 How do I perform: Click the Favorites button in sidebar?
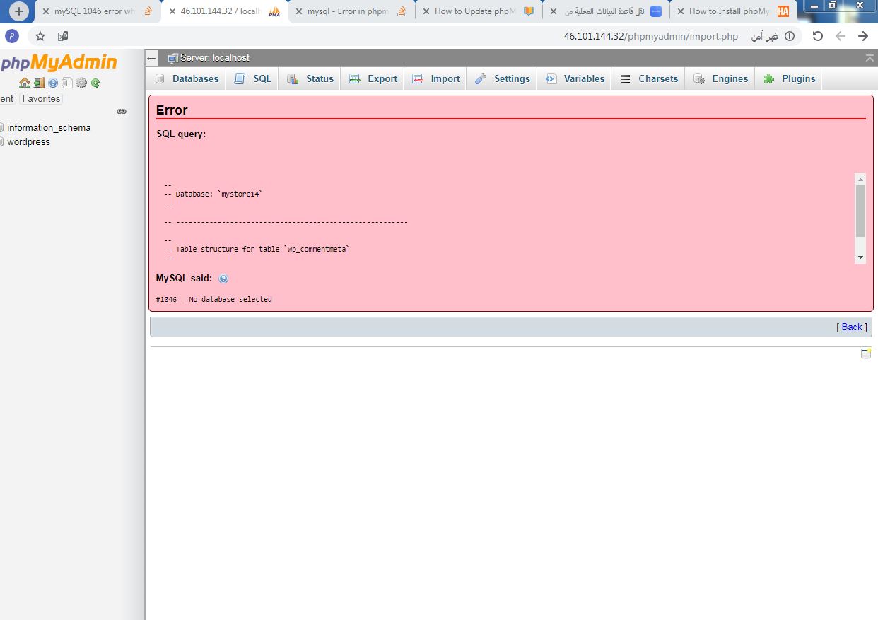point(41,99)
